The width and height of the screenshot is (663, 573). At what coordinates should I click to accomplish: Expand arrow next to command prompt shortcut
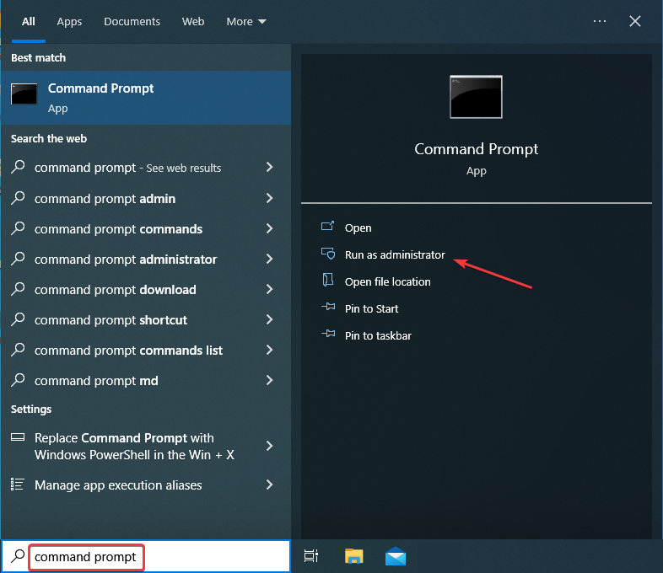coord(270,320)
